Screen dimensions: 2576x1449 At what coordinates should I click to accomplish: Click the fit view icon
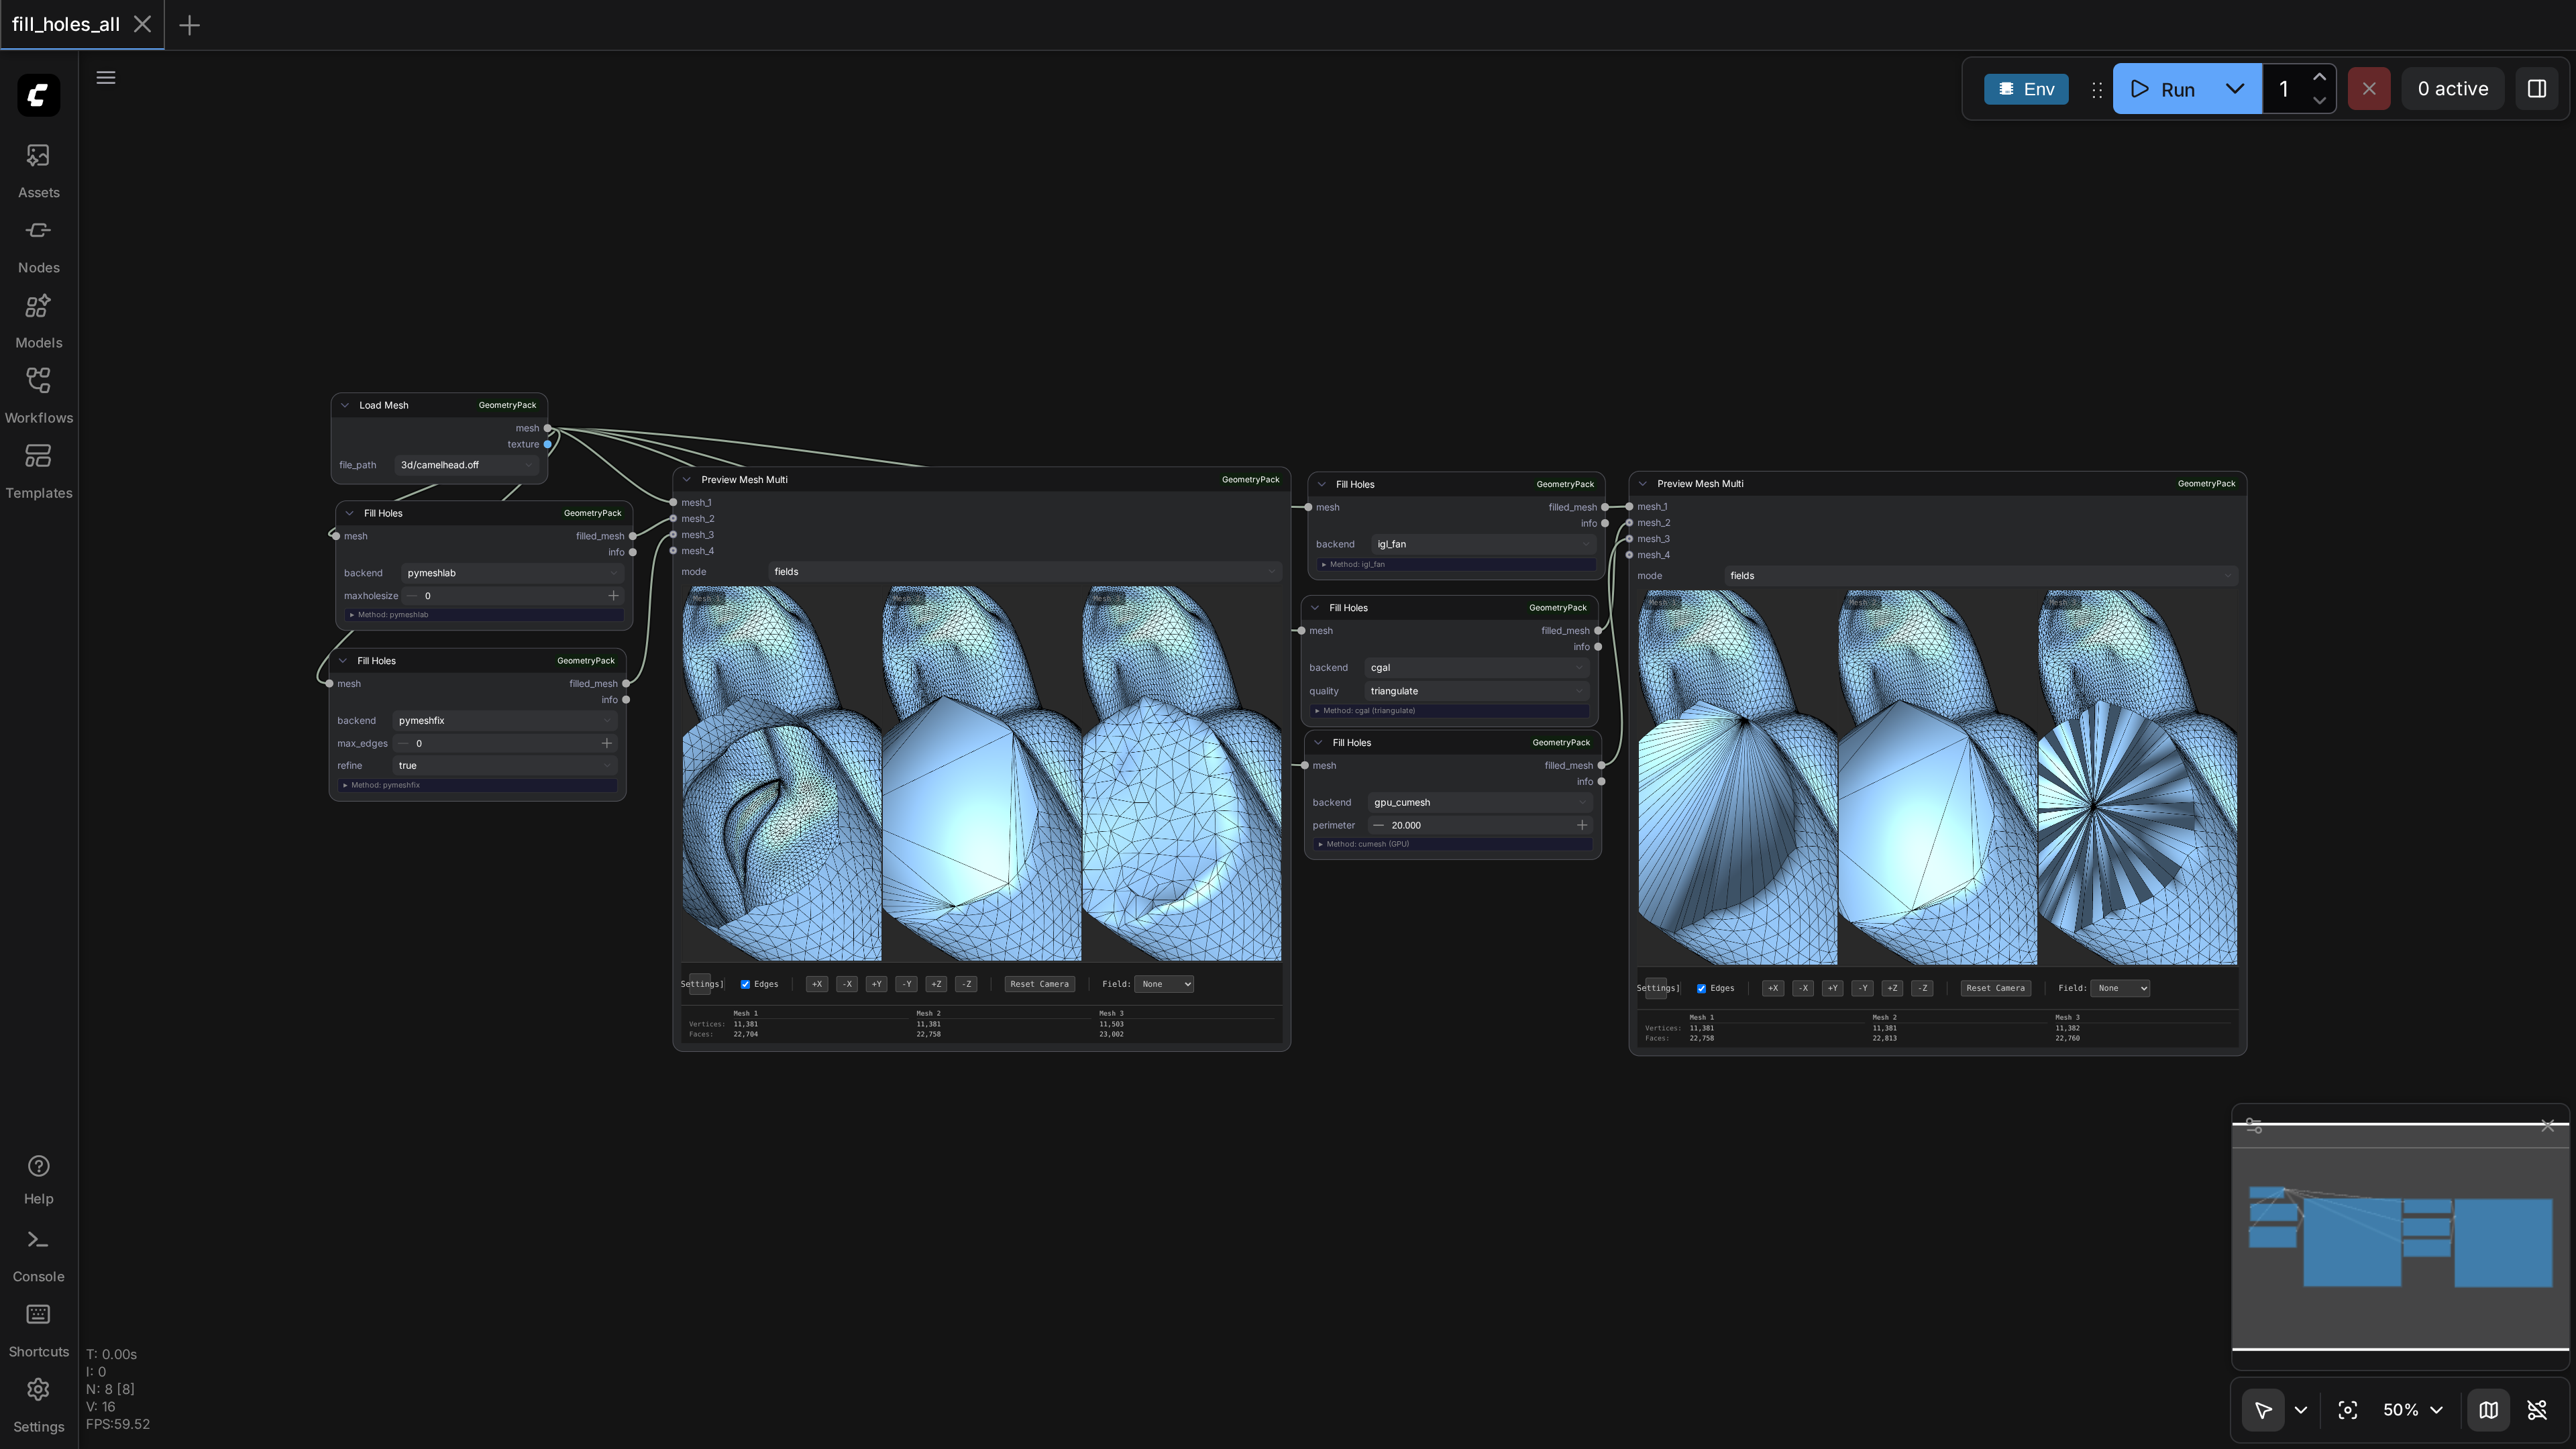pyautogui.click(x=2348, y=1410)
